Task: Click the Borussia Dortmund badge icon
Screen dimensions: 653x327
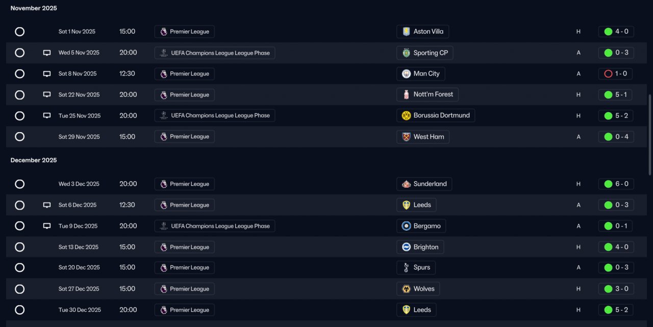Action: [x=406, y=115]
